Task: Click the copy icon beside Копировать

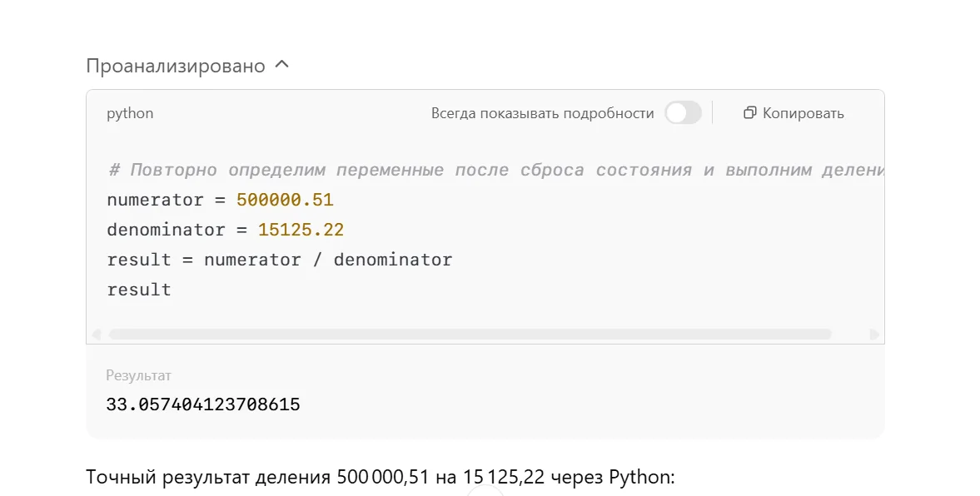Action: (749, 113)
